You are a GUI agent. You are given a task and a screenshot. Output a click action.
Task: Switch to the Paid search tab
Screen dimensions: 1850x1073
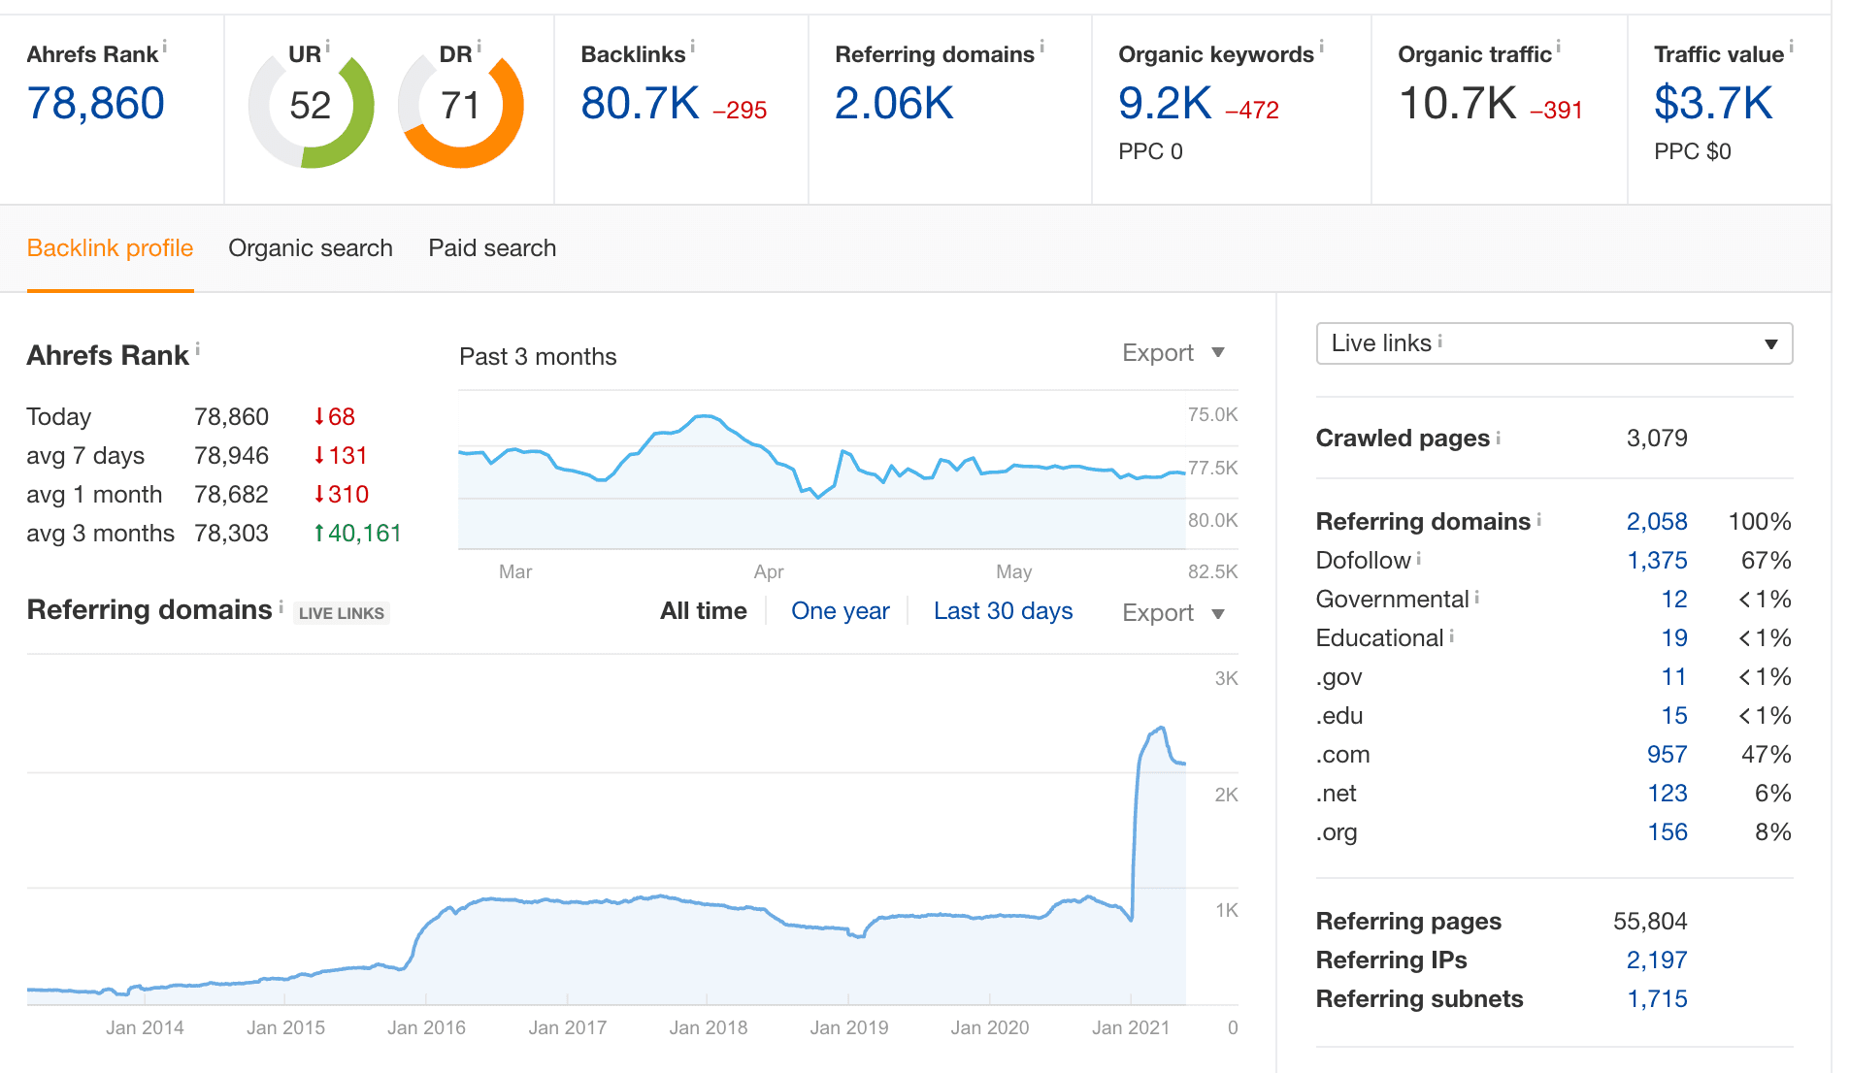tap(492, 248)
